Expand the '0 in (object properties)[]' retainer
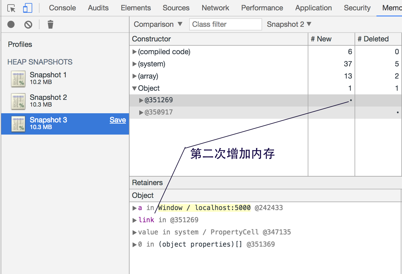Viewport: 402px width, 274px height. pyautogui.click(x=134, y=244)
